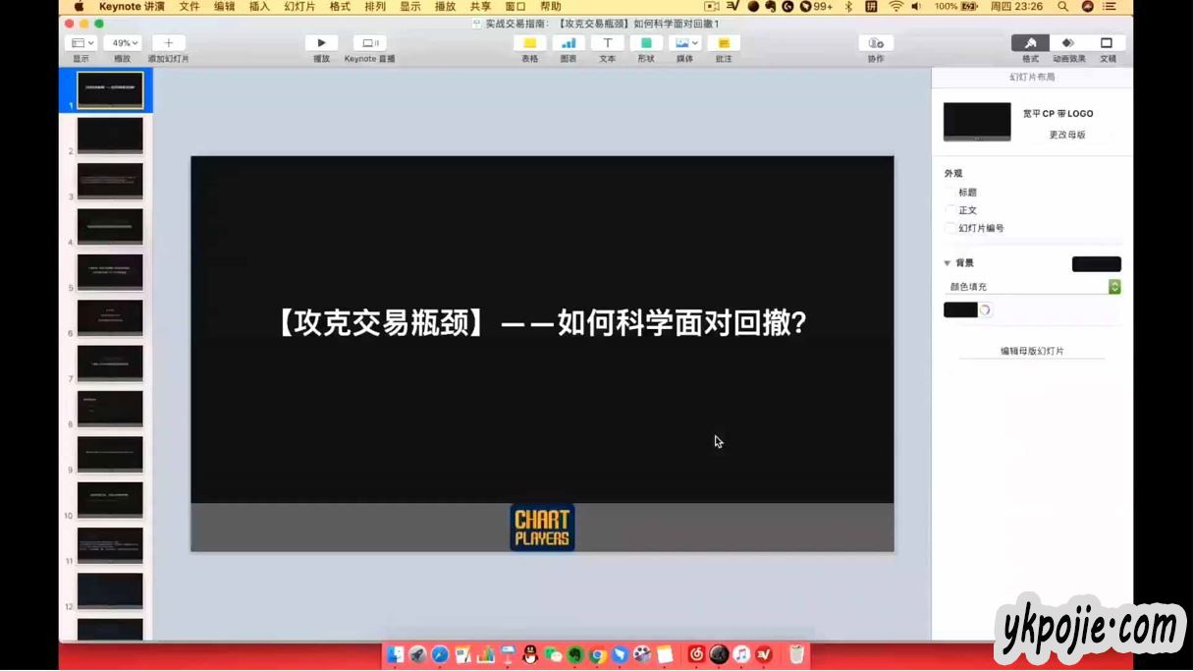Open Keynote Live (Keynote 直播) icon
This screenshot has height=671, width=1193.
point(369,43)
